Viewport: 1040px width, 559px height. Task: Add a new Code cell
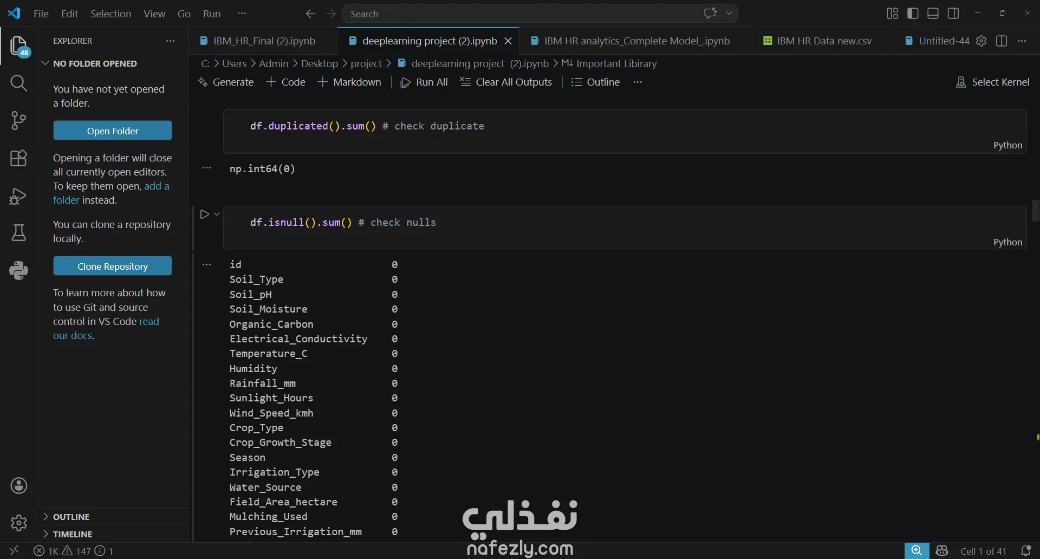click(x=286, y=82)
